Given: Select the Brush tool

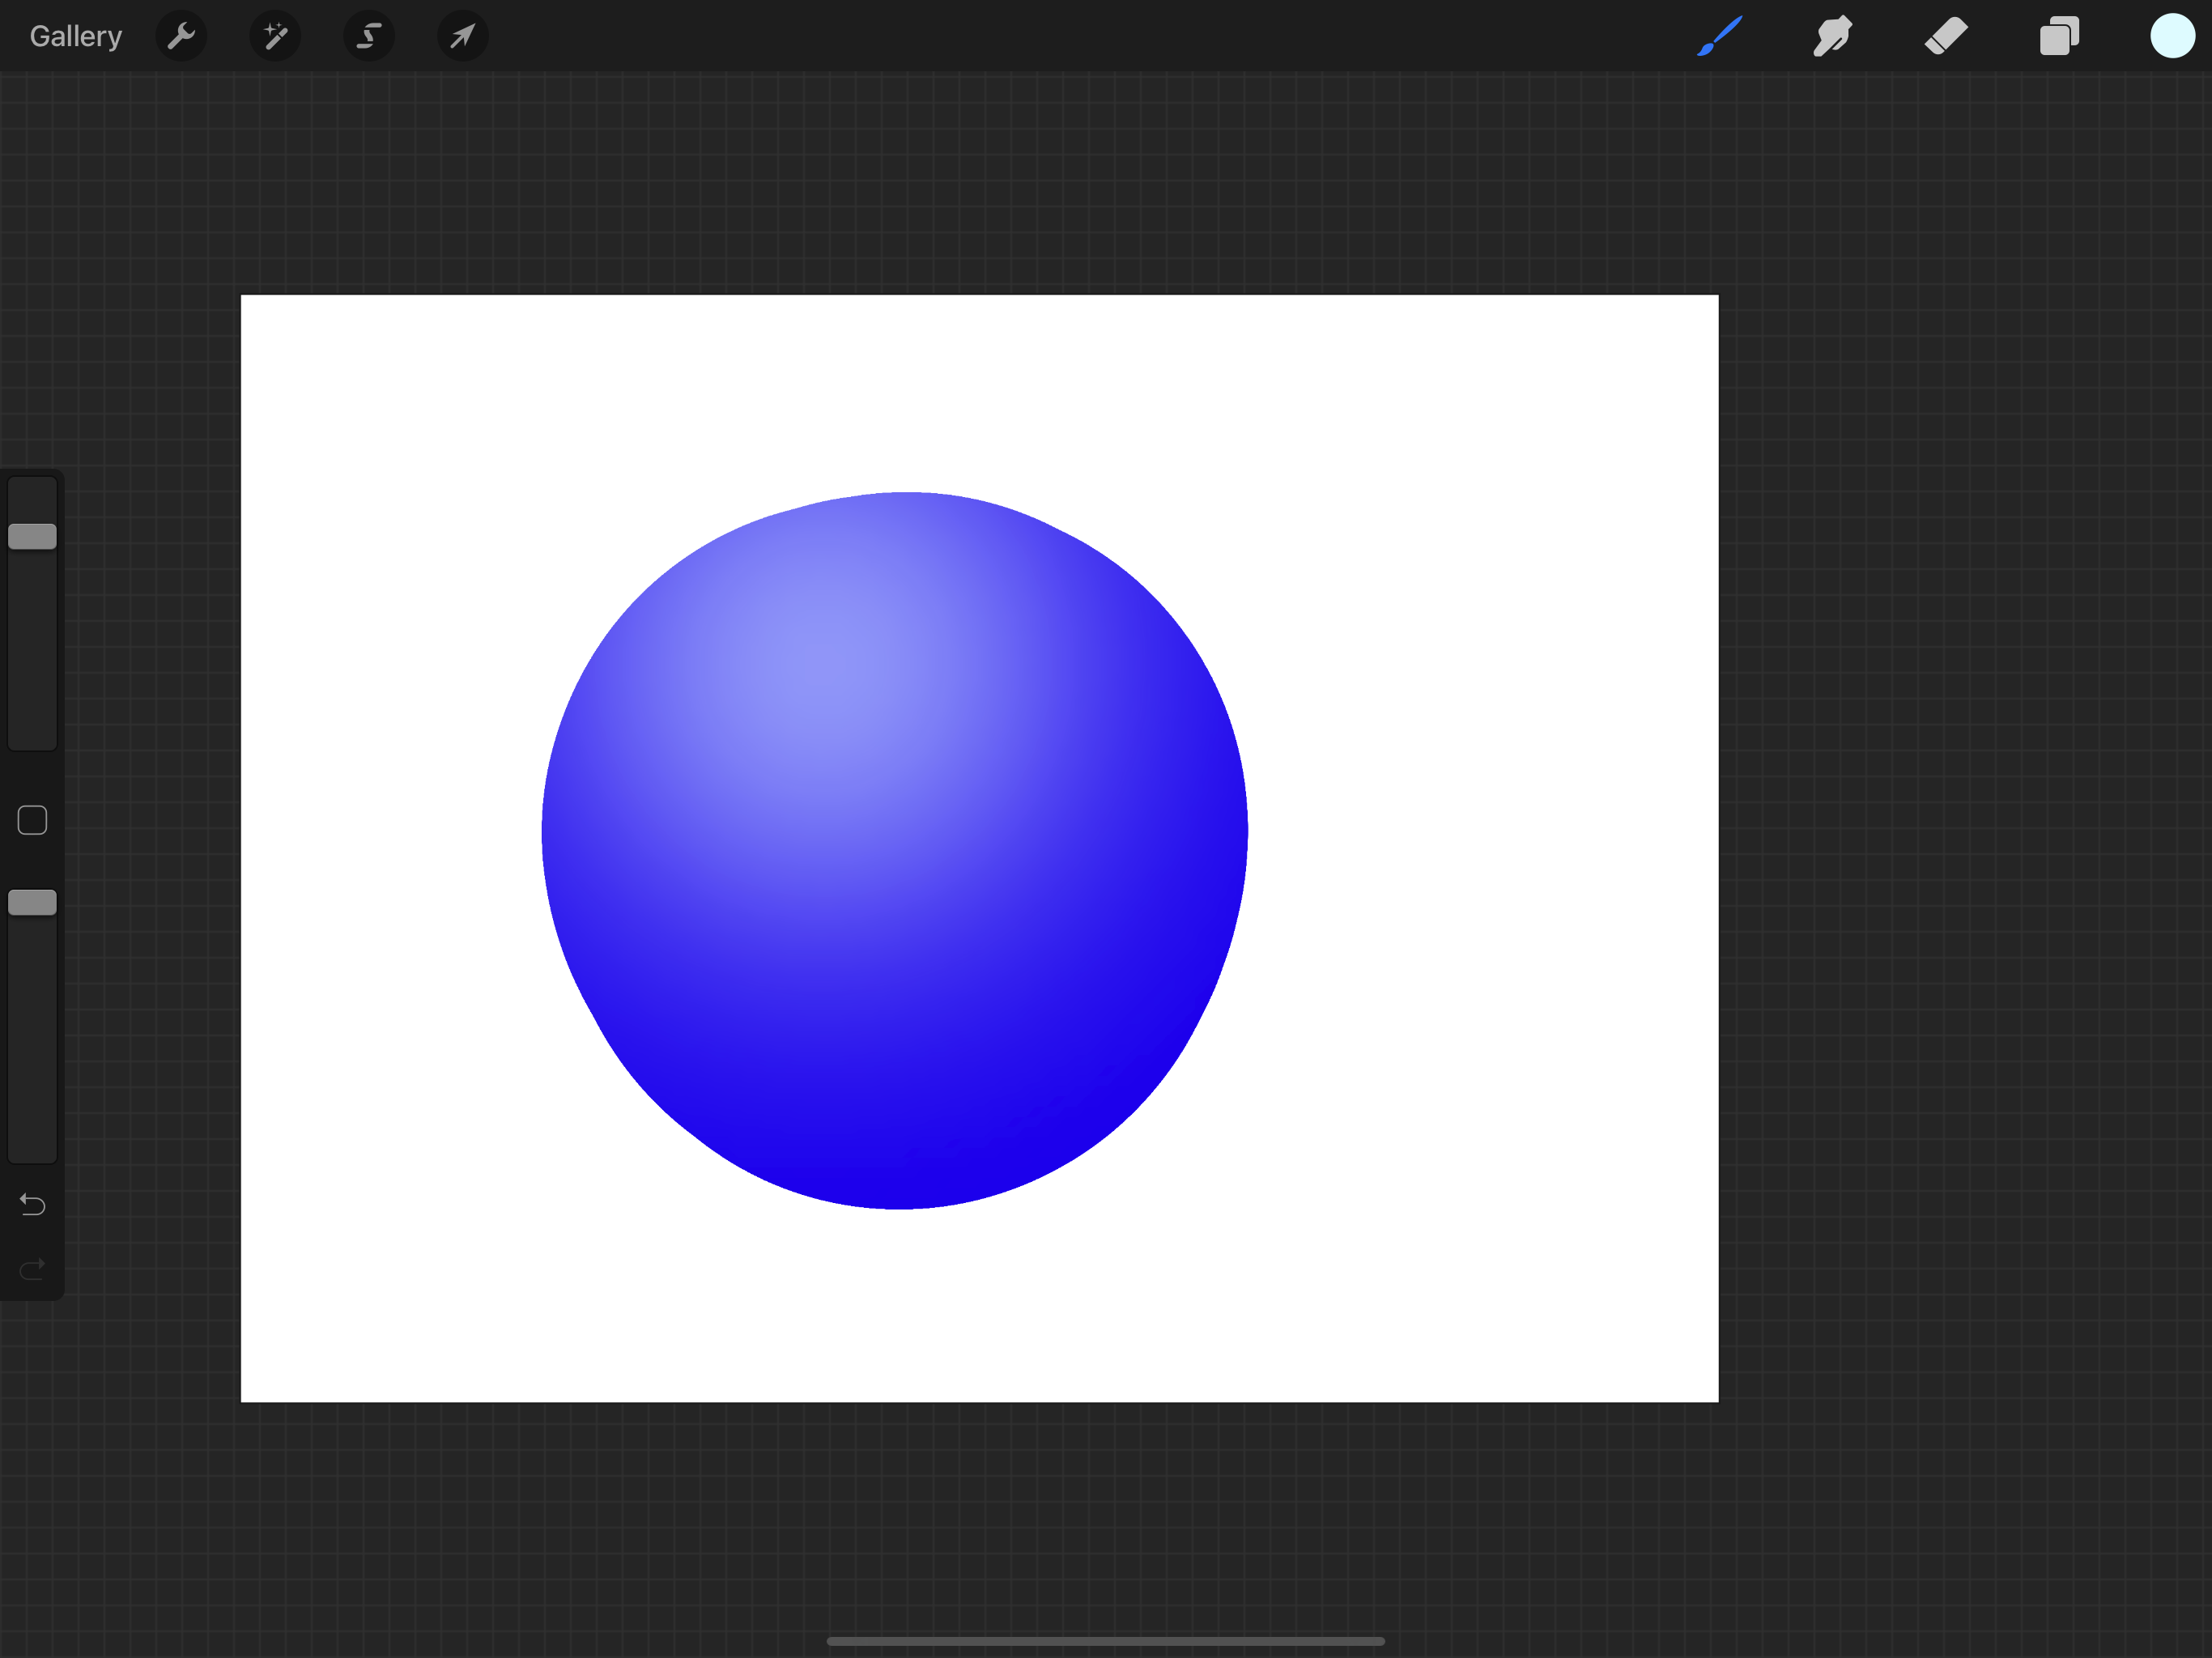Looking at the screenshot, I should pos(1720,36).
